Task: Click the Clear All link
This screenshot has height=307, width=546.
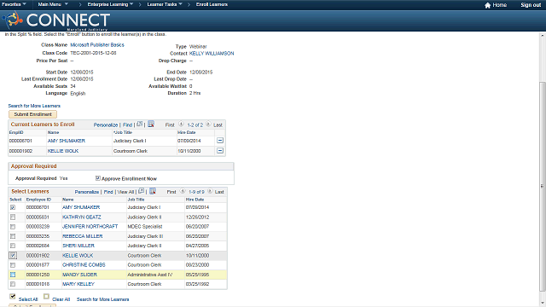Action: [x=61, y=299]
